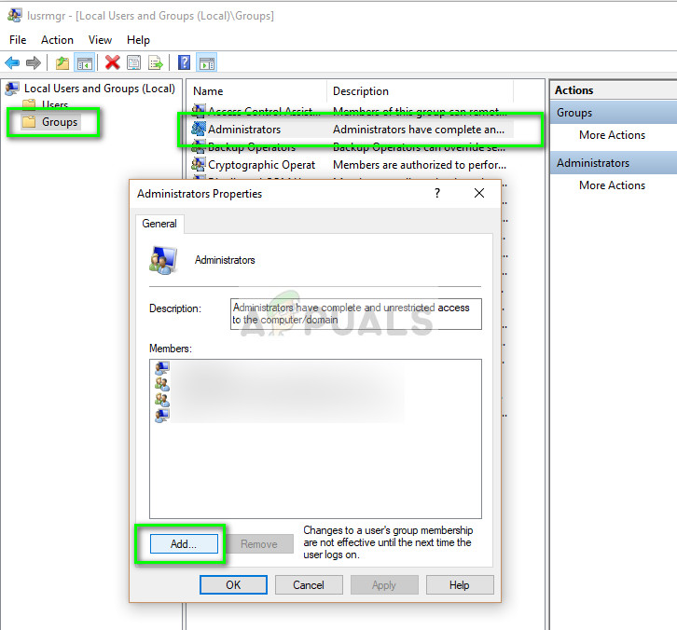Click the question mark help button in the dialog title
677x630 pixels.
pyautogui.click(x=437, y=193)
